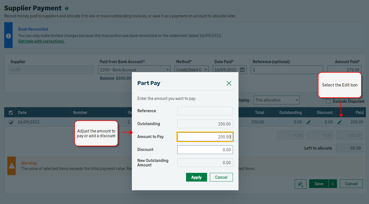The height and width of the screenshot is (204, 369).
Task: Click the Amount to Pay input field
Action: coord(205,137)
